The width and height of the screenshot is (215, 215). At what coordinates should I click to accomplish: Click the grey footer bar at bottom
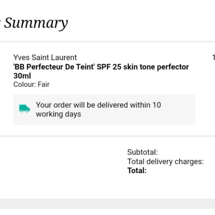coord(107,204)
